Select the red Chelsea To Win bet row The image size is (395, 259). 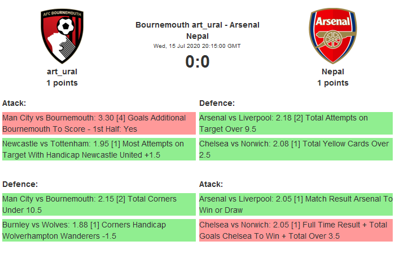[296, 230]
